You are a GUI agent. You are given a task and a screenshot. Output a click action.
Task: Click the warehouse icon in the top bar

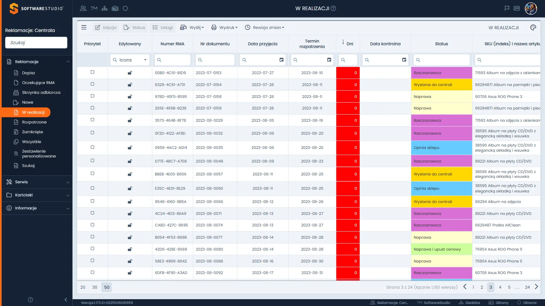[x=115, y=8]
